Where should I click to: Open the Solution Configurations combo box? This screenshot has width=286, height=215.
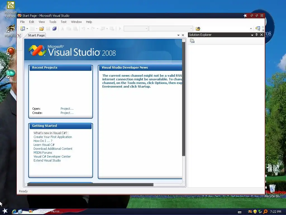tap(136, 29)
